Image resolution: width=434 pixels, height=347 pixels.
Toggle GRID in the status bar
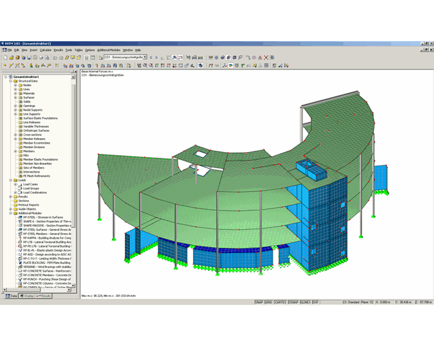click(269, 302)
